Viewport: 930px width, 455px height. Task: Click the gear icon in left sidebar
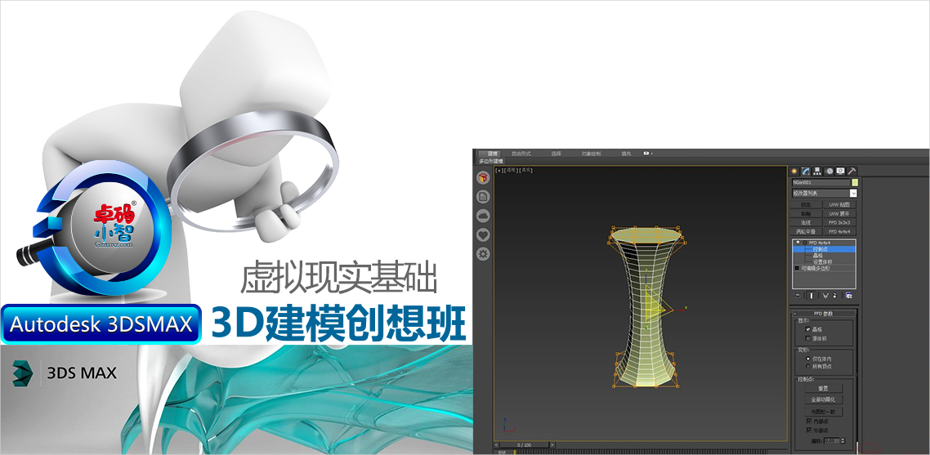[x=483, y=254]
